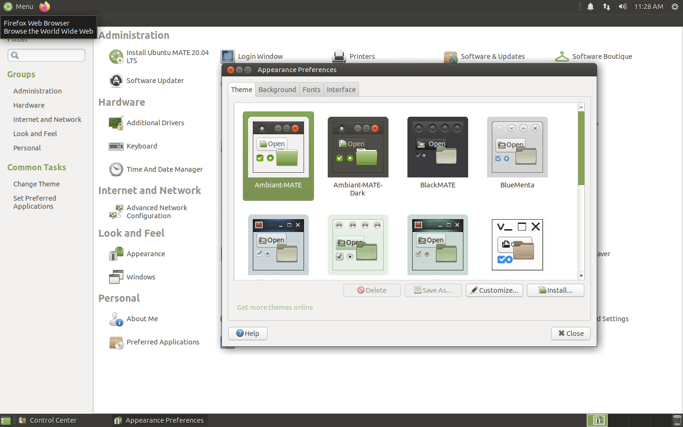Open Trash icon in bottom panel
This screenshot has height=427, width=683.
(677, 420)
